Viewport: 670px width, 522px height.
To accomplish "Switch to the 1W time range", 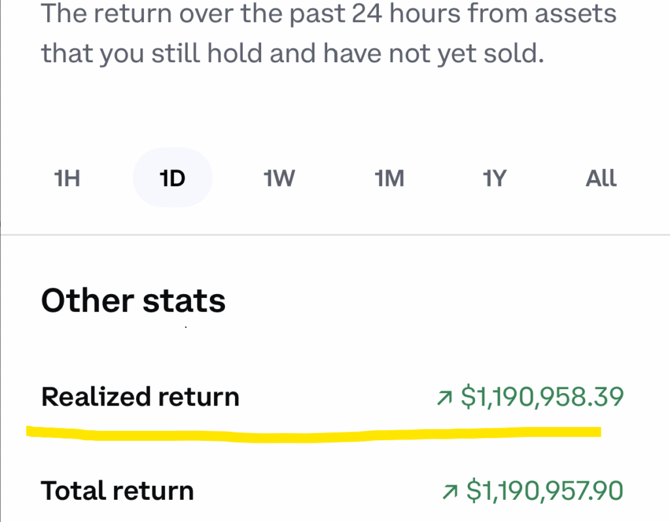I will point(279,178).
